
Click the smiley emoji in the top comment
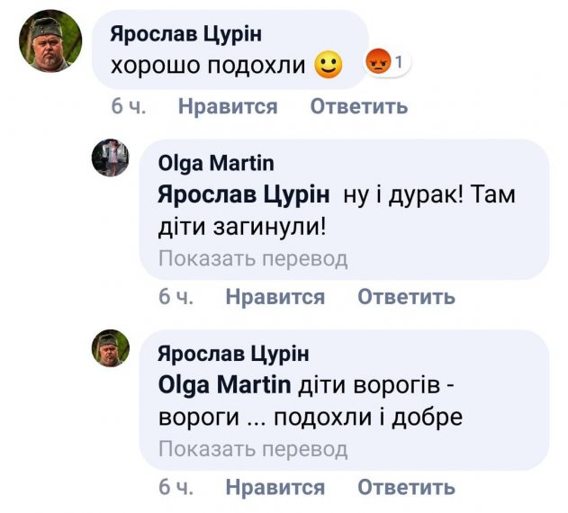(x=329, y=66)
